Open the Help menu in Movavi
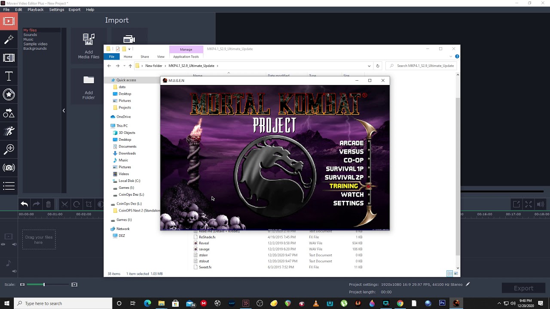This screenshot has width=550, height=309. pyautogui.click(x=90, y=9)
